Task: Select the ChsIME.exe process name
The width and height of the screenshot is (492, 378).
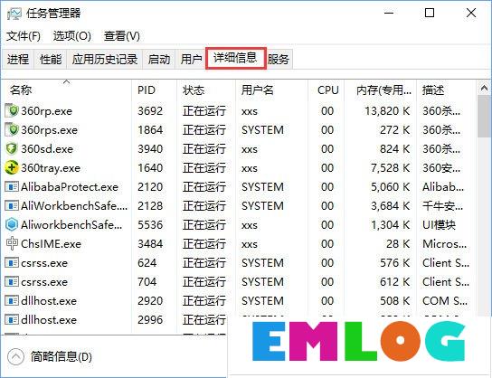Action: pyautogui.click(x=51, y=244)
